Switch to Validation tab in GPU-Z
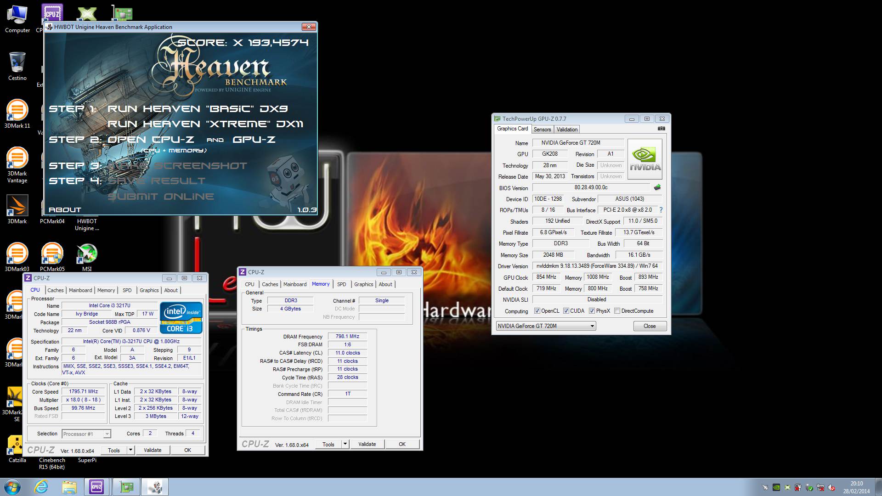 tap(567, 130)
